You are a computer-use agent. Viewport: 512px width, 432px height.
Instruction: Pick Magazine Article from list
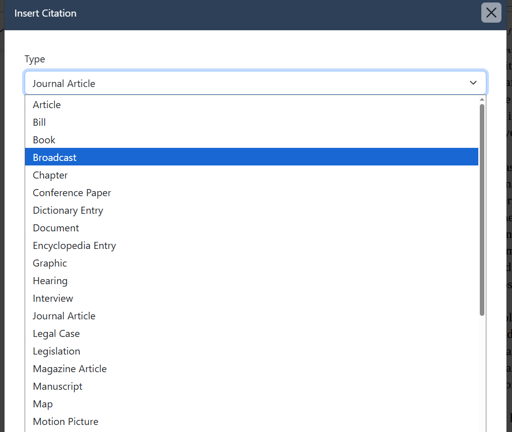click(x=70, y=369)
